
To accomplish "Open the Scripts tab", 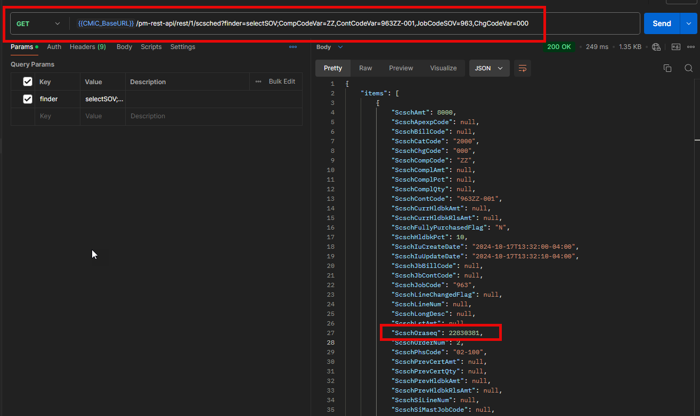I will click(x=151, y=47).
